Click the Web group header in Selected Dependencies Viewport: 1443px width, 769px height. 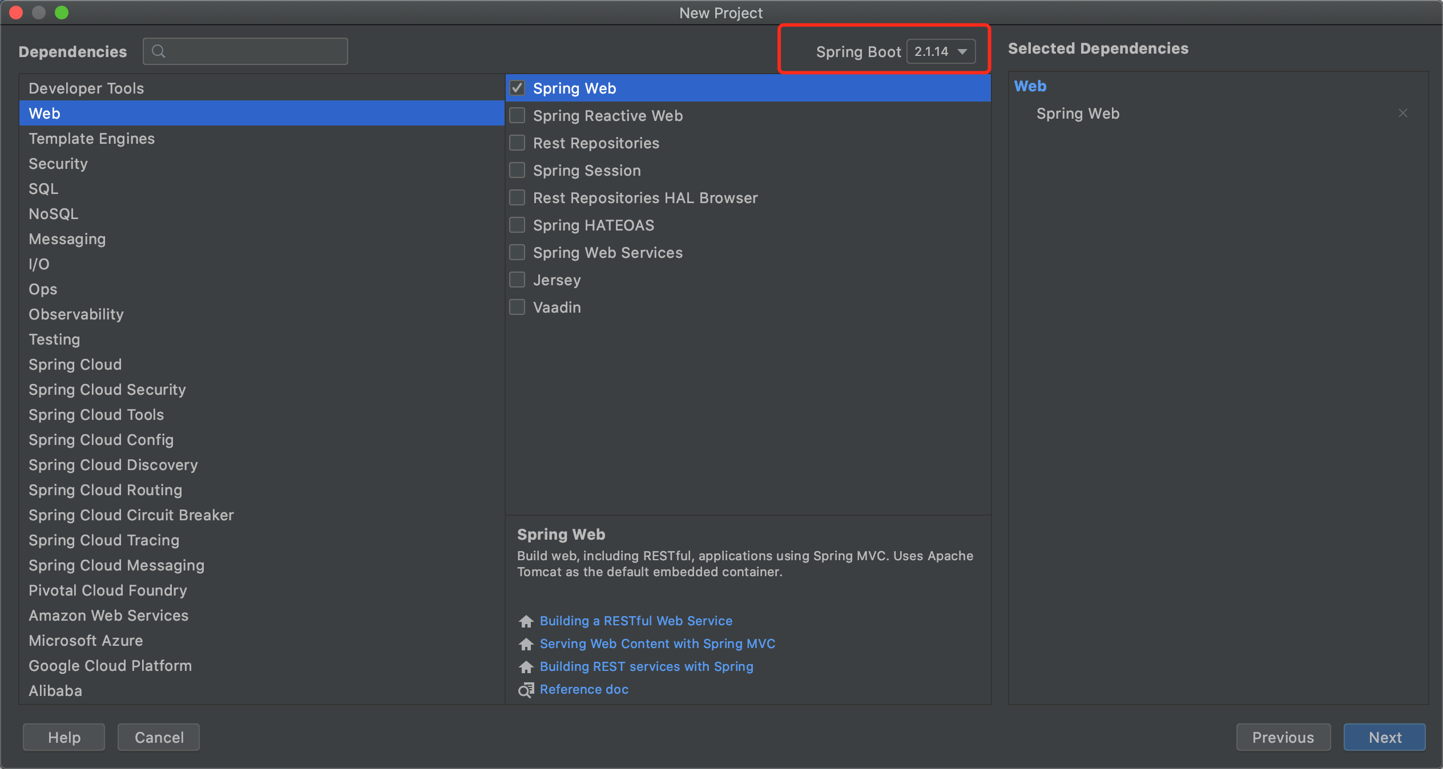[x=1030, y=86]
